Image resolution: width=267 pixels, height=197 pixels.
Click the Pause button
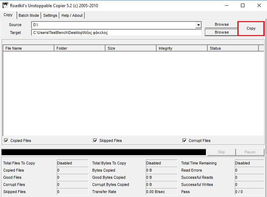coord(250,152)
